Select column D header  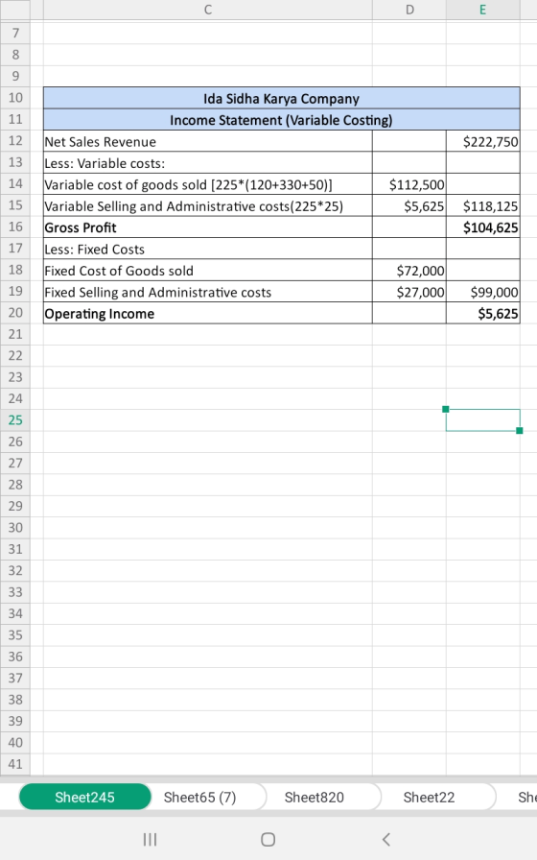pos(409,10)
